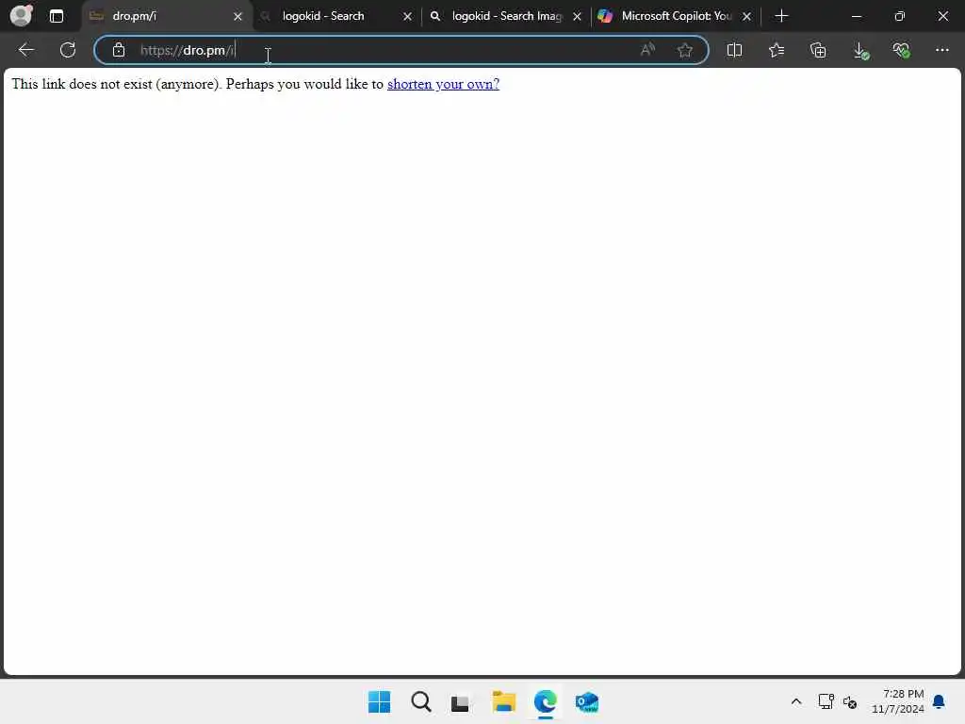Show Downloads panel
965x724 pixels.
click(x=860, y=50)
